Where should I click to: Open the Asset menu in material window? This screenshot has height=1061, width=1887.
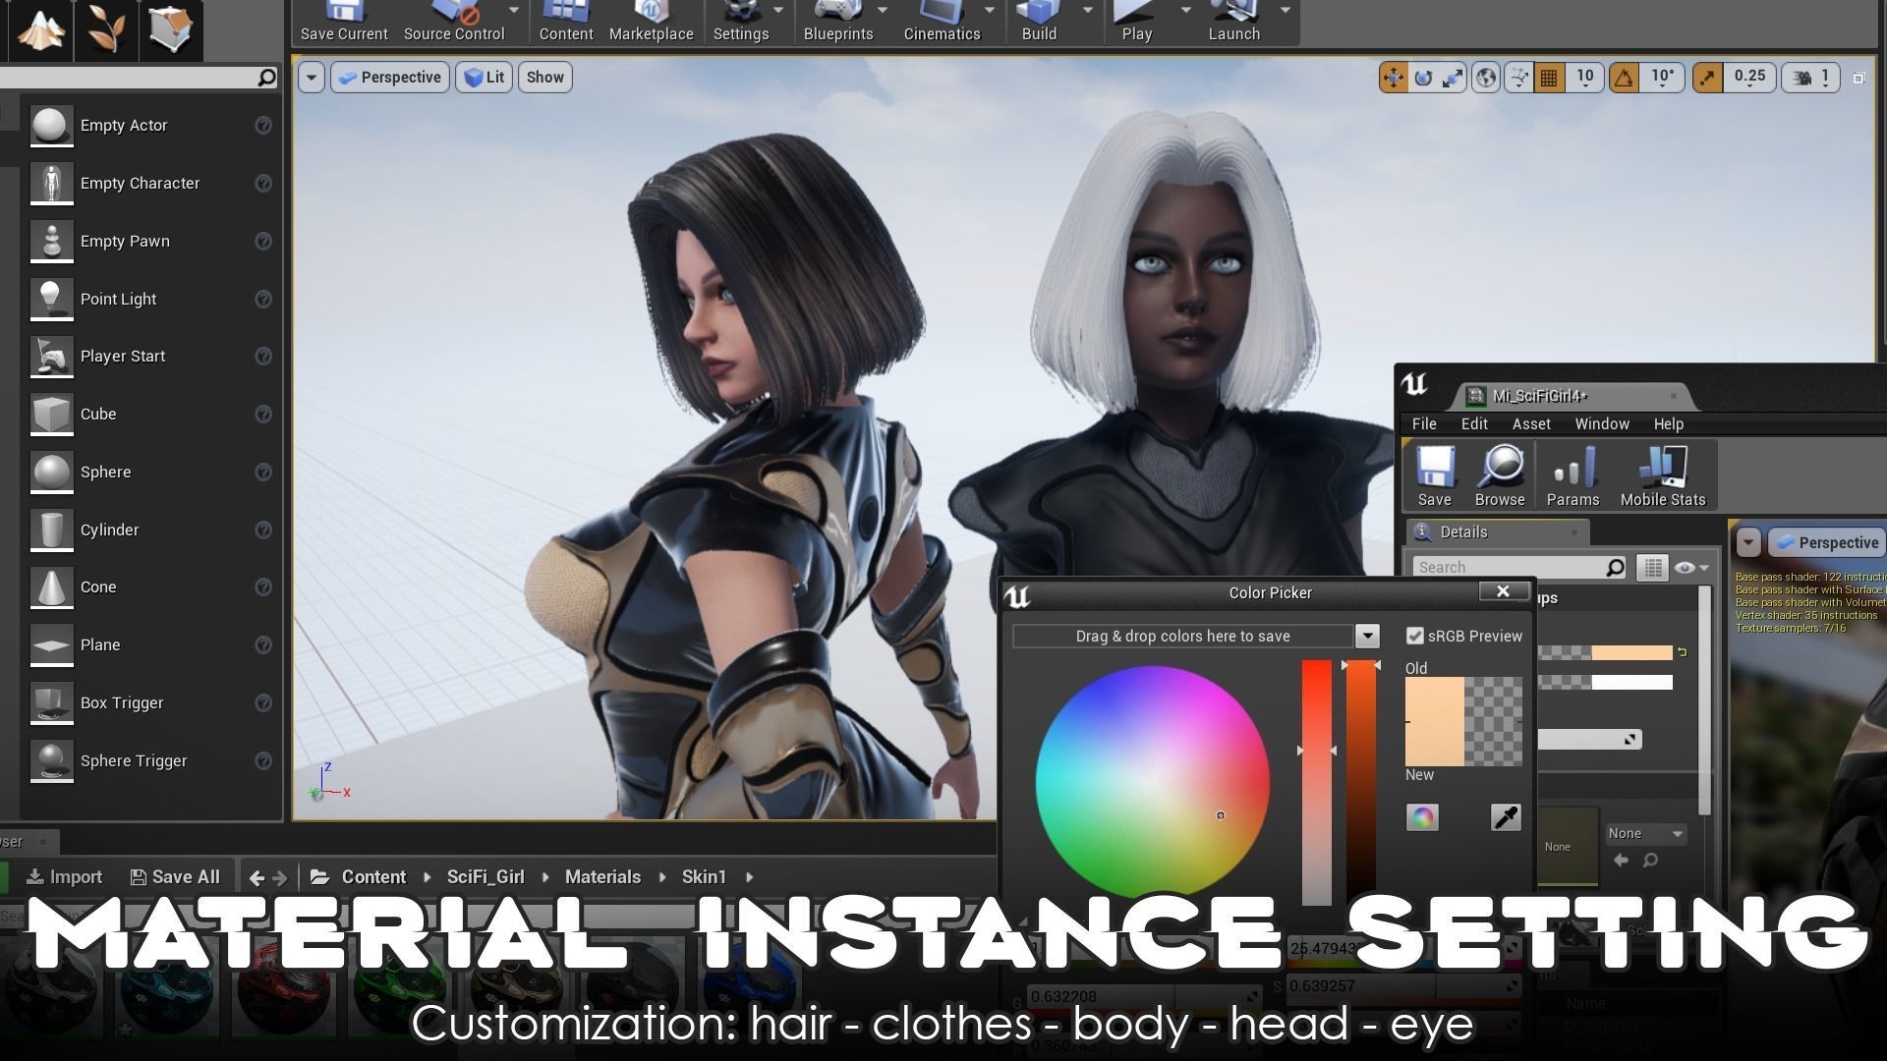pyautogui.click(x=1531, y=424)
